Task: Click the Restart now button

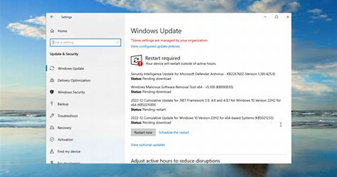Action: click(x=143, y=132)
